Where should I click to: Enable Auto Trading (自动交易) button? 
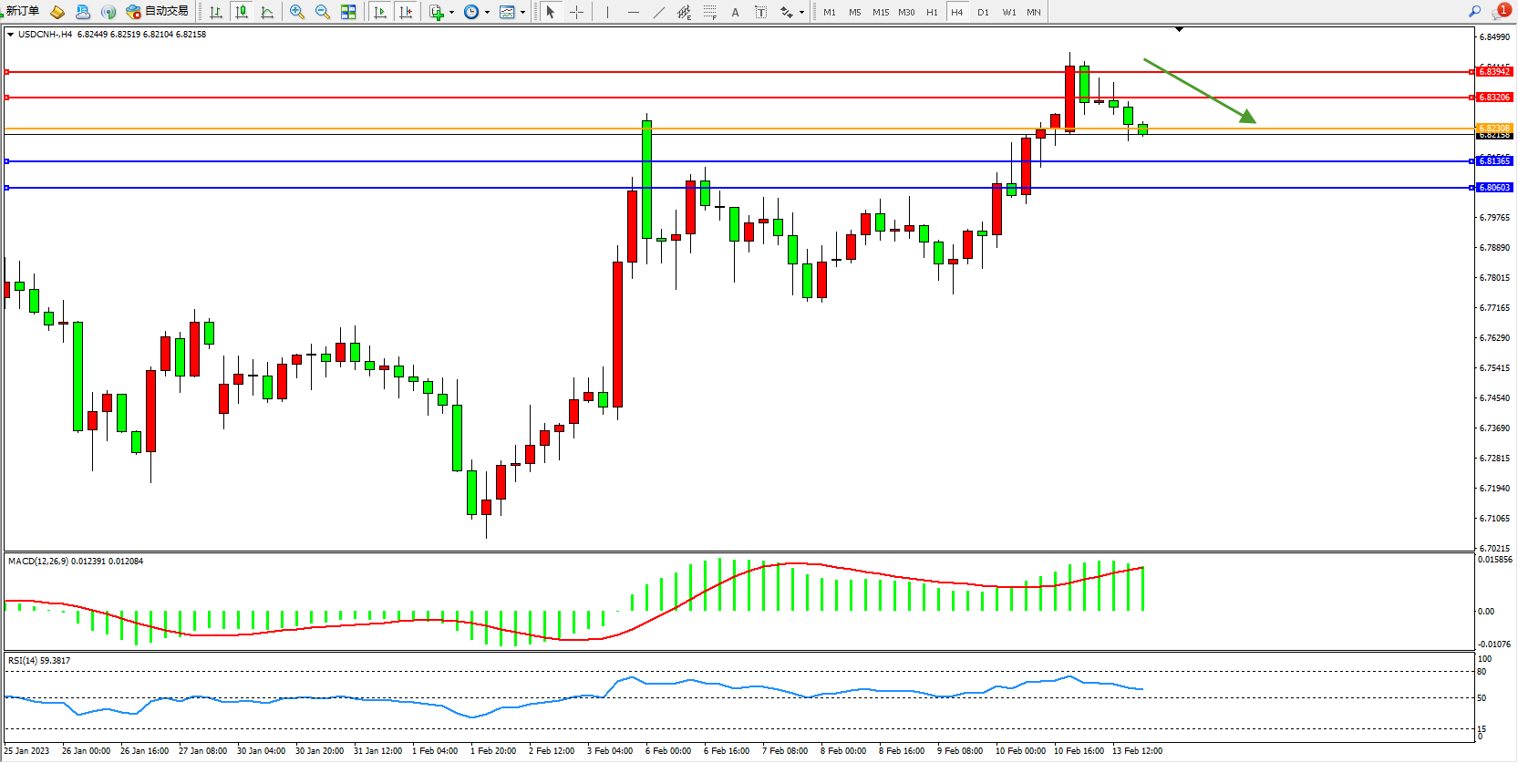pos(158,12)
